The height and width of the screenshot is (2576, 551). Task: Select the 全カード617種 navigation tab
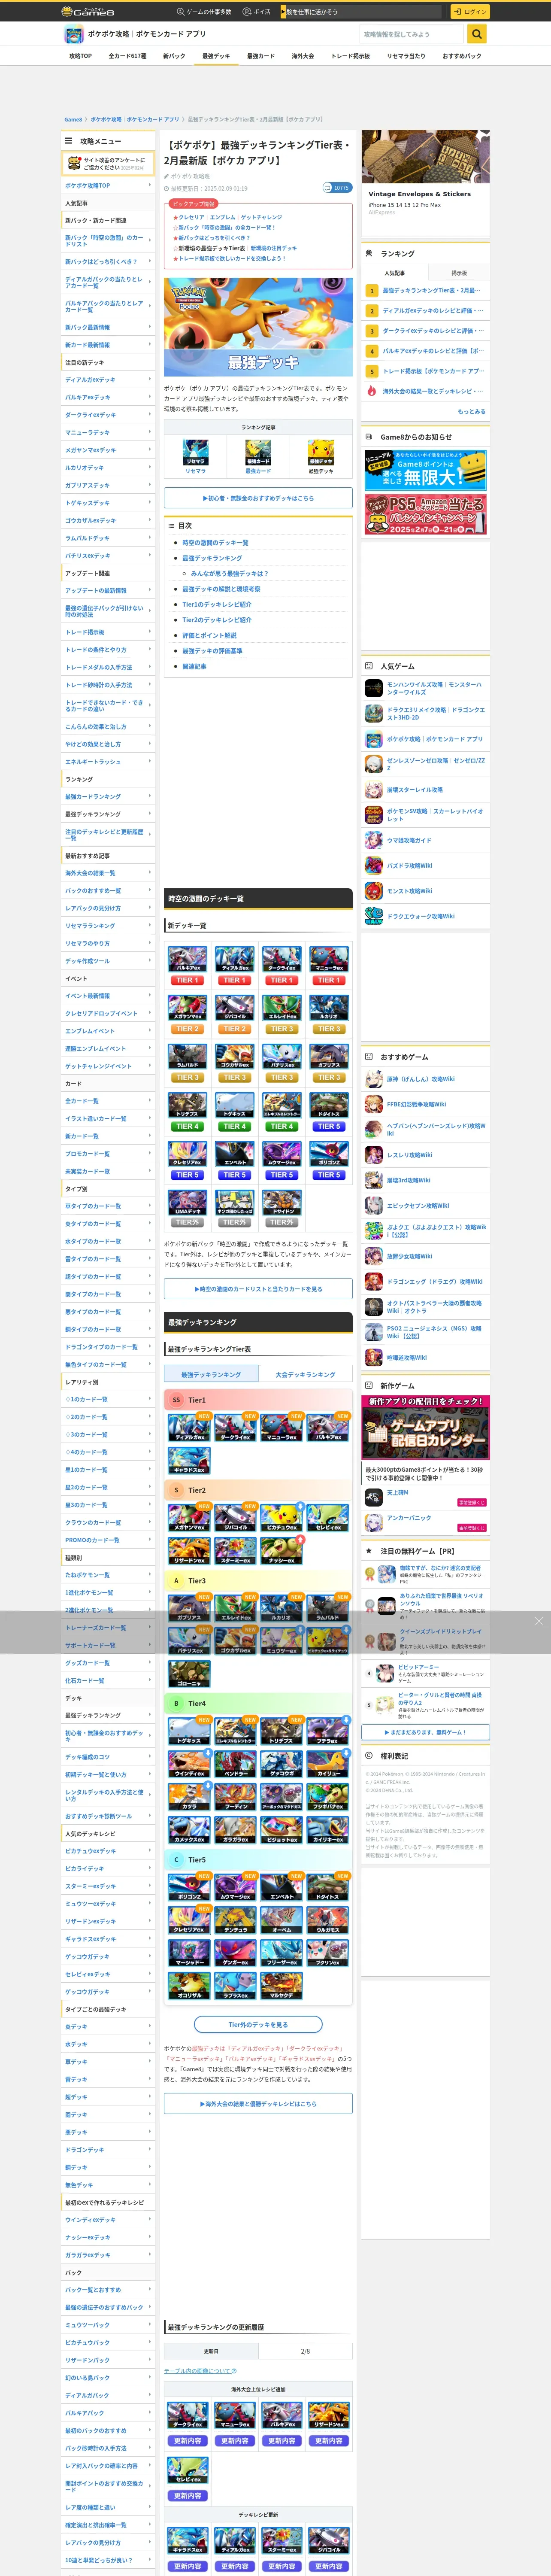pos(127,56)
